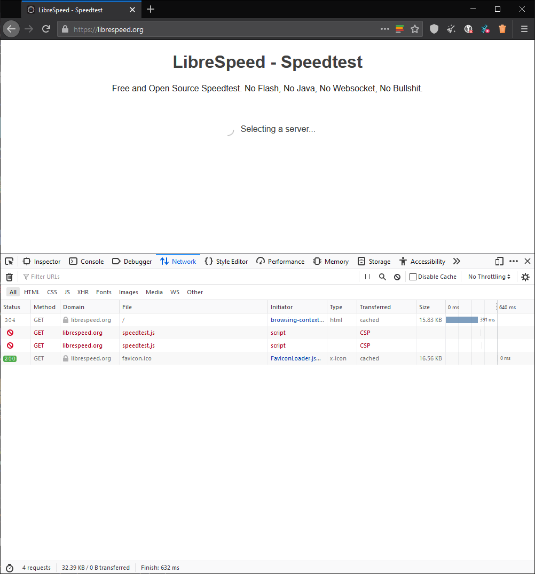This screenshot has width=535, height=574.
Task: Expand the hidden panels chevron menu
Action: (457, 261)
